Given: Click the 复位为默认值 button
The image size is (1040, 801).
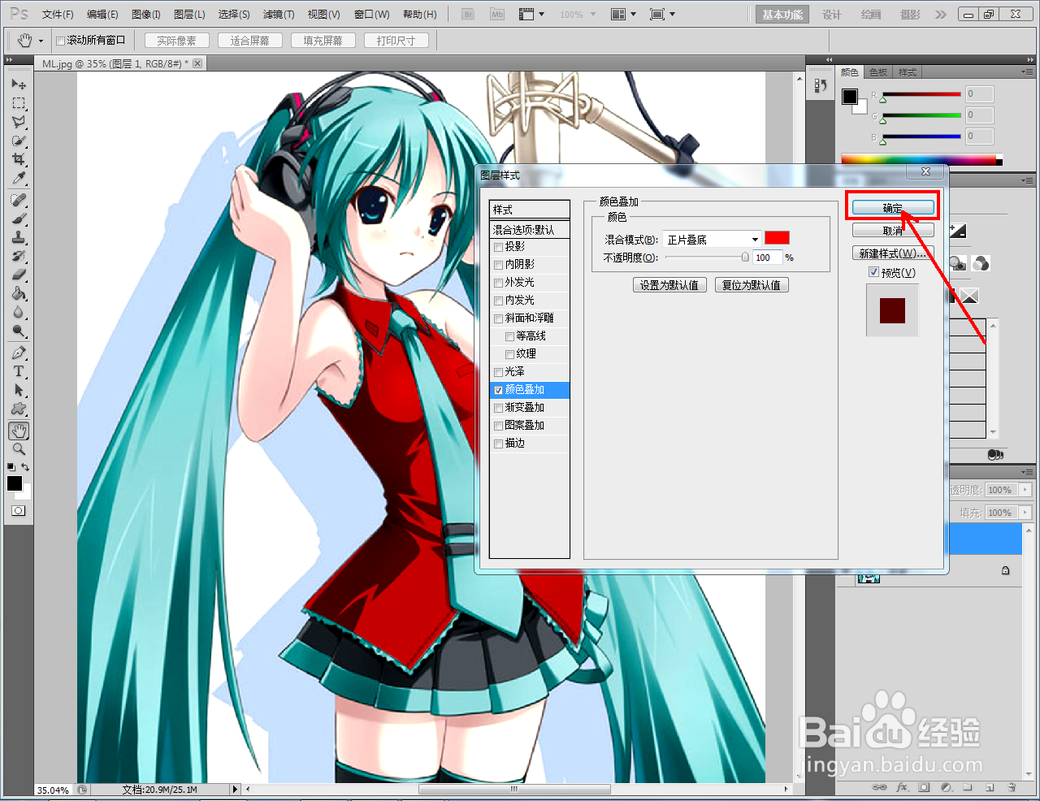Looking at the screenshot, I should pos(752,285).
